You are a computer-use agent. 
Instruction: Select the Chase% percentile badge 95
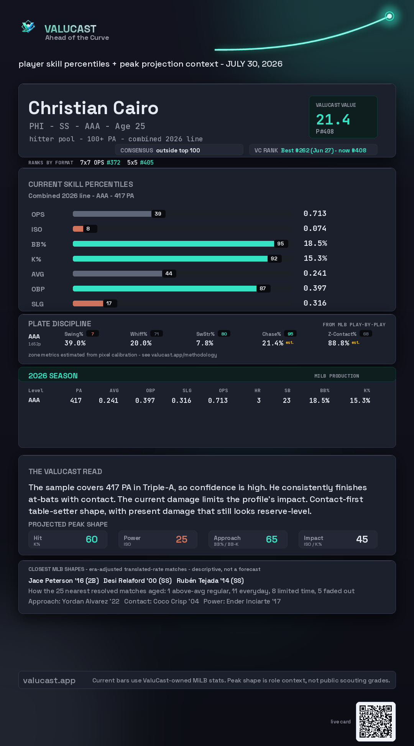(290, 334)
